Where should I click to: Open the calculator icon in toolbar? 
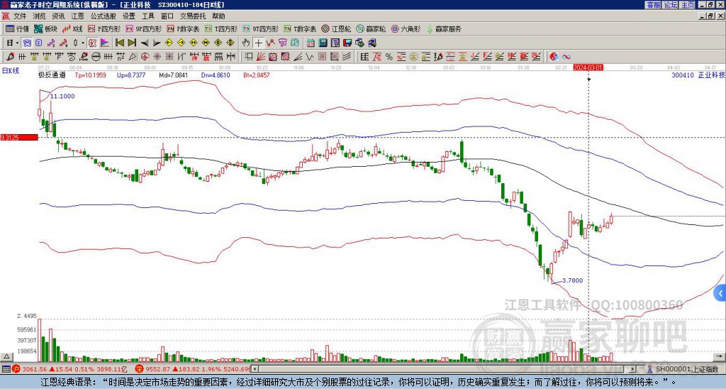[323, 43]
